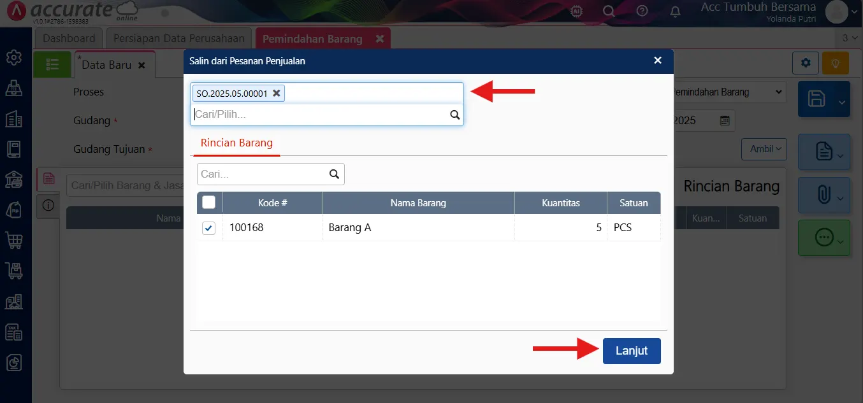This screenshot has height=403, width=863.
Task: Toggle the select-all checkbox in the table header
Action: 208,202
